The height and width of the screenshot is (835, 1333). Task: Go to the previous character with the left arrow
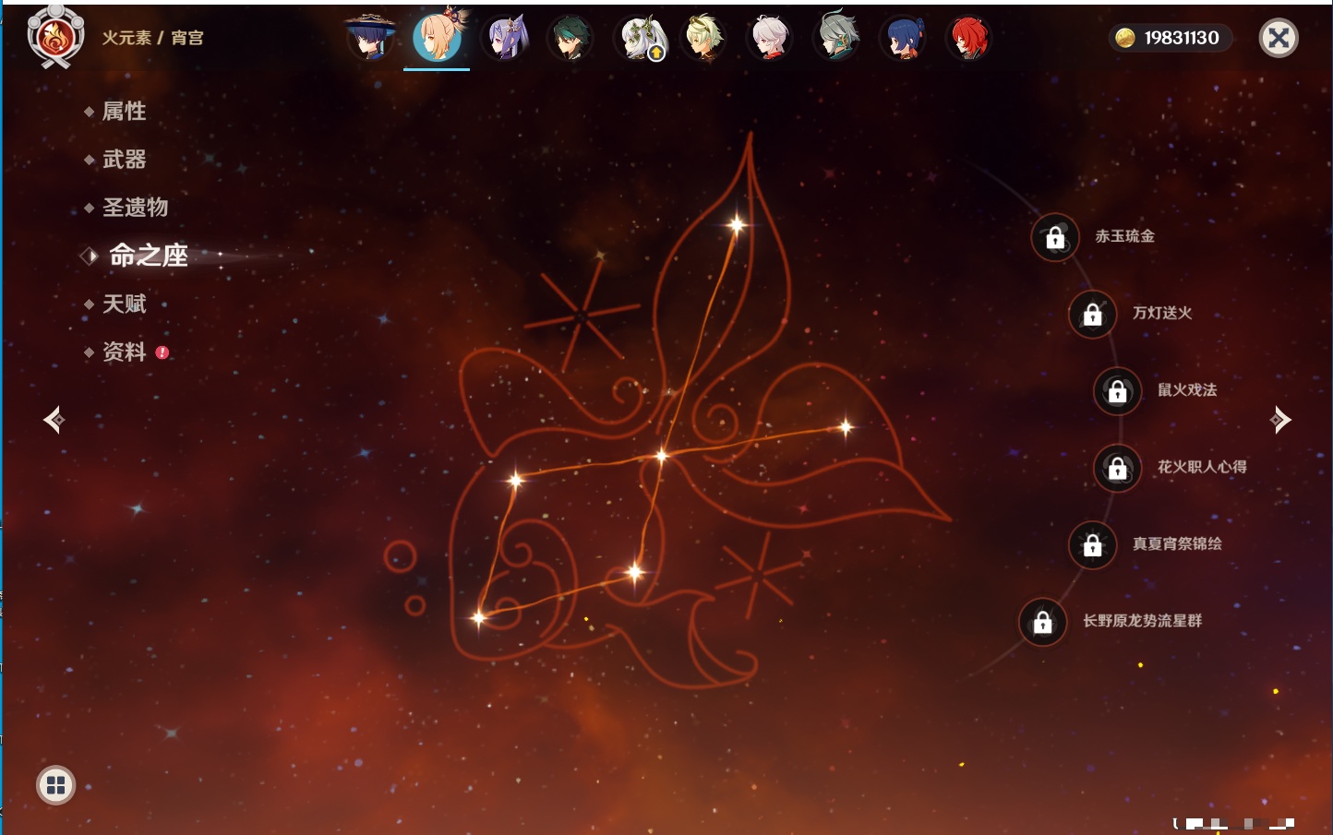pos(54,420)
